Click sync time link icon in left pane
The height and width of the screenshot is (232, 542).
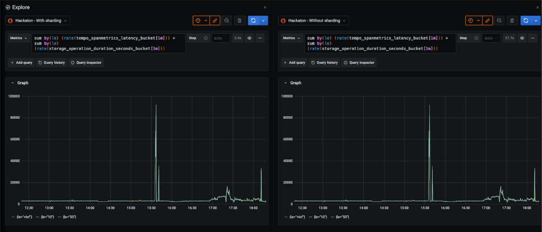215,21
